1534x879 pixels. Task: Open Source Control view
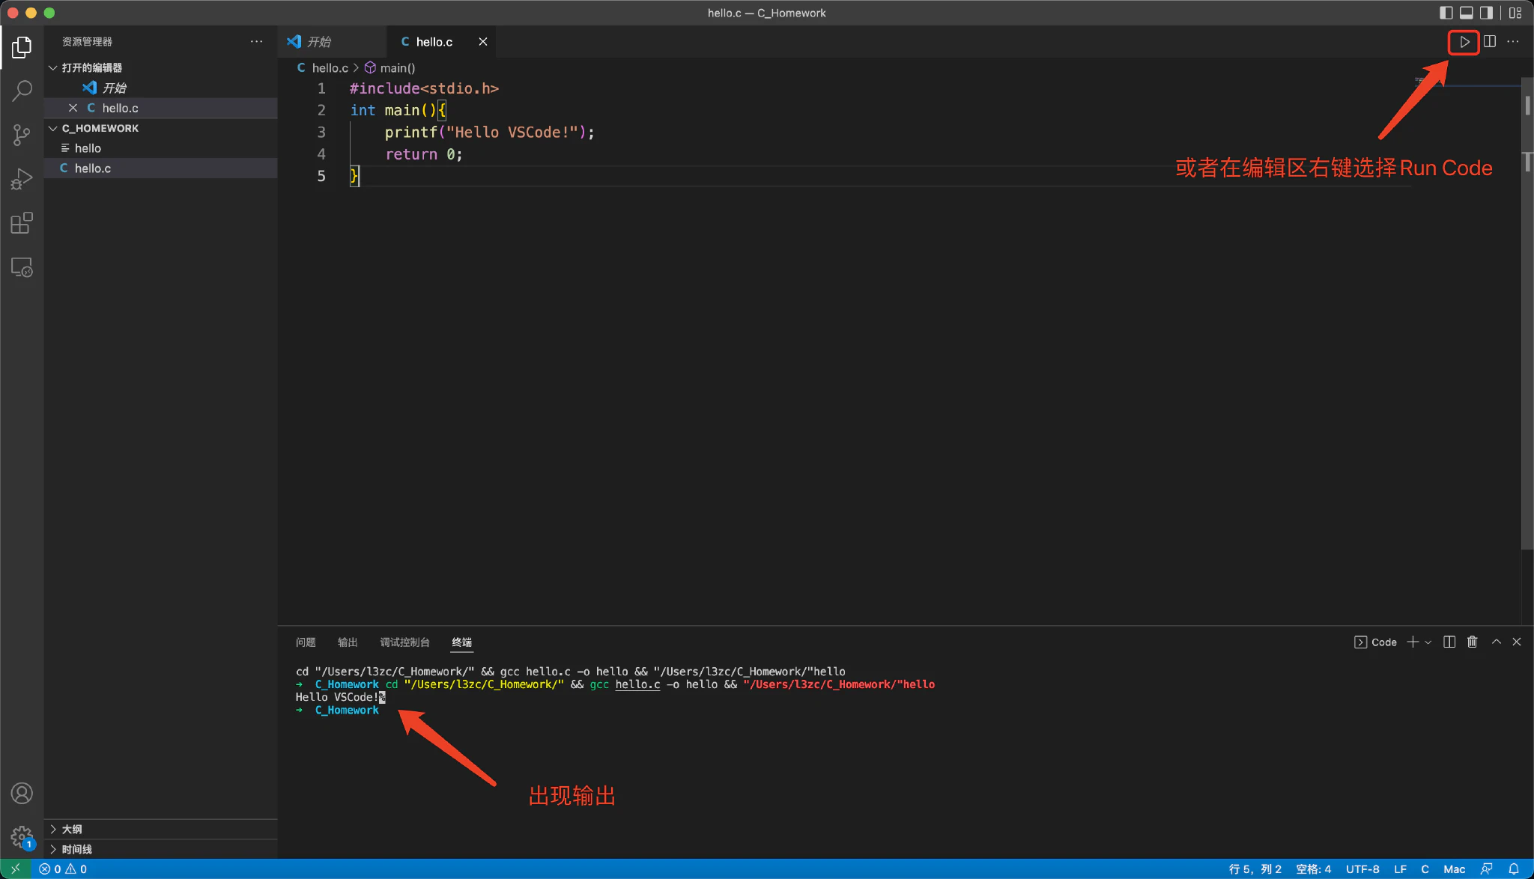tap(22, 135)
